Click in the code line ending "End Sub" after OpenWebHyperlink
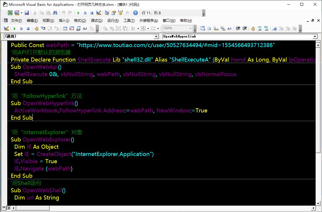 coord(22,118)
